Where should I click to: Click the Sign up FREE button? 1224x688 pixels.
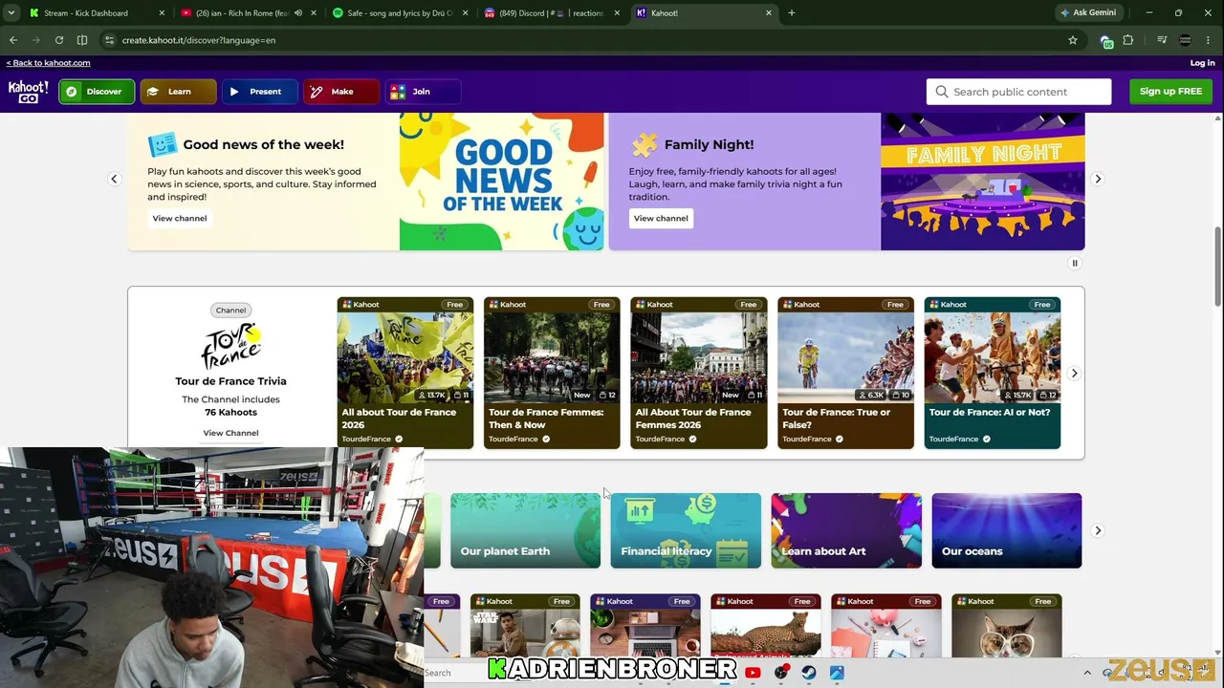click(x=1170, y=92)
